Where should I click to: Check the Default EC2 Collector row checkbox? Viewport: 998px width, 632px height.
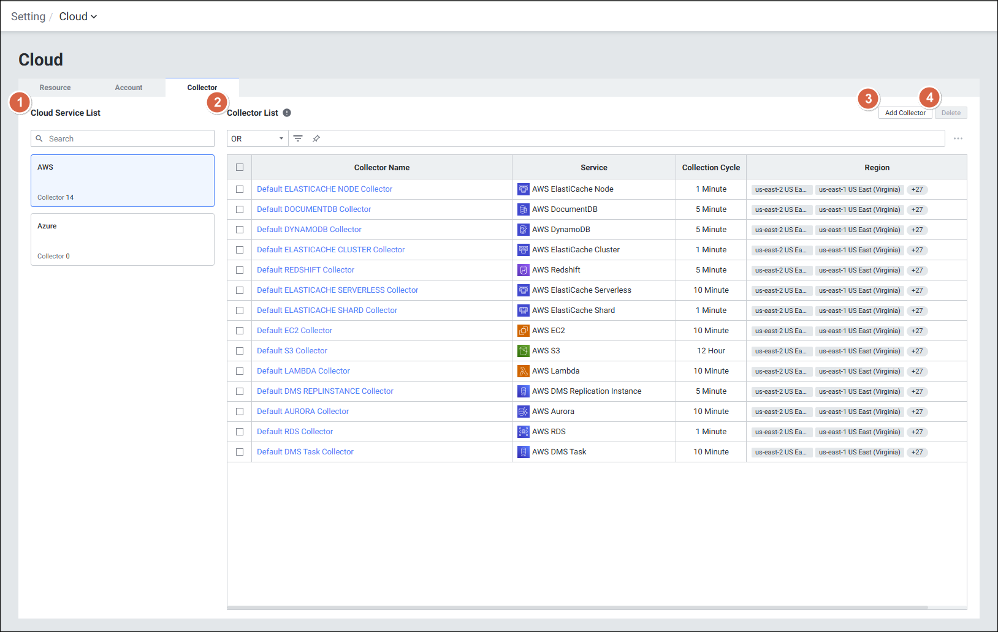240,331
